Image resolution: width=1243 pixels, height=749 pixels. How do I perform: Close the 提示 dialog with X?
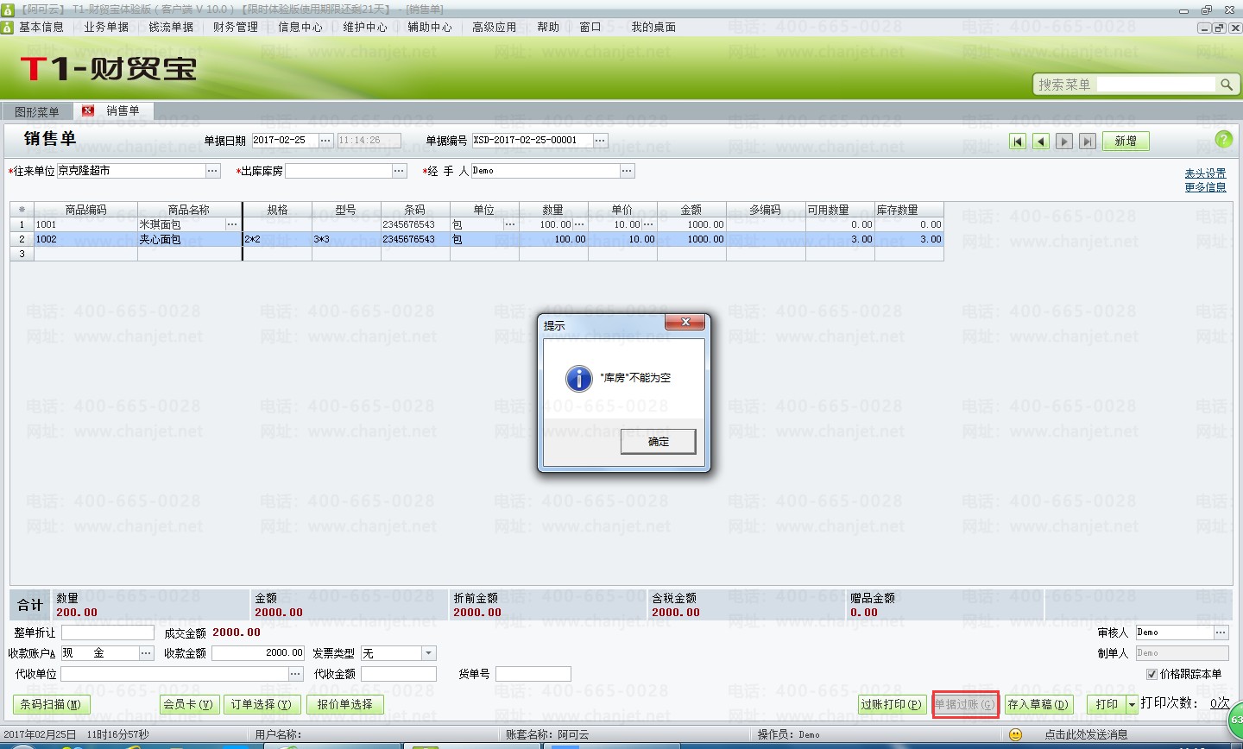click(x=685, y=322)
